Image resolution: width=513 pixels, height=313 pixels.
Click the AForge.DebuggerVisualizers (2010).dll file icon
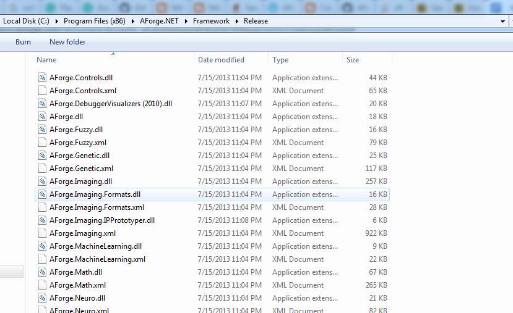click(42, 104)
